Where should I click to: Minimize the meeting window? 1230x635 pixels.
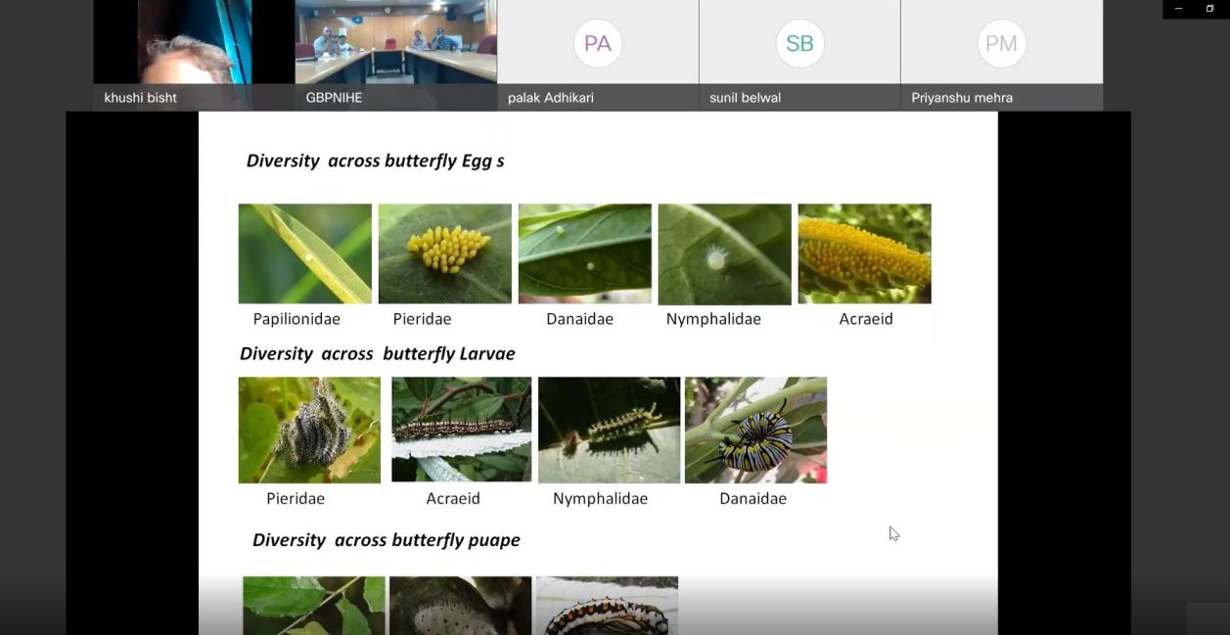coord(1178,9)
